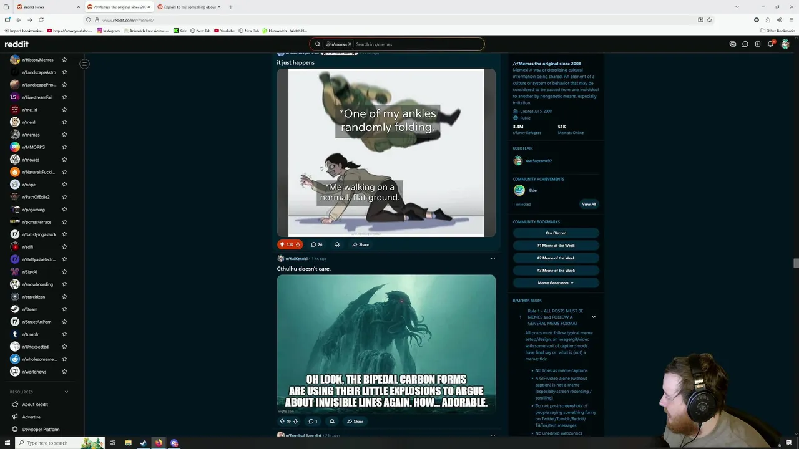Open Developer Platform link
Screen dimensions: 799x449
tap(41, 430)
